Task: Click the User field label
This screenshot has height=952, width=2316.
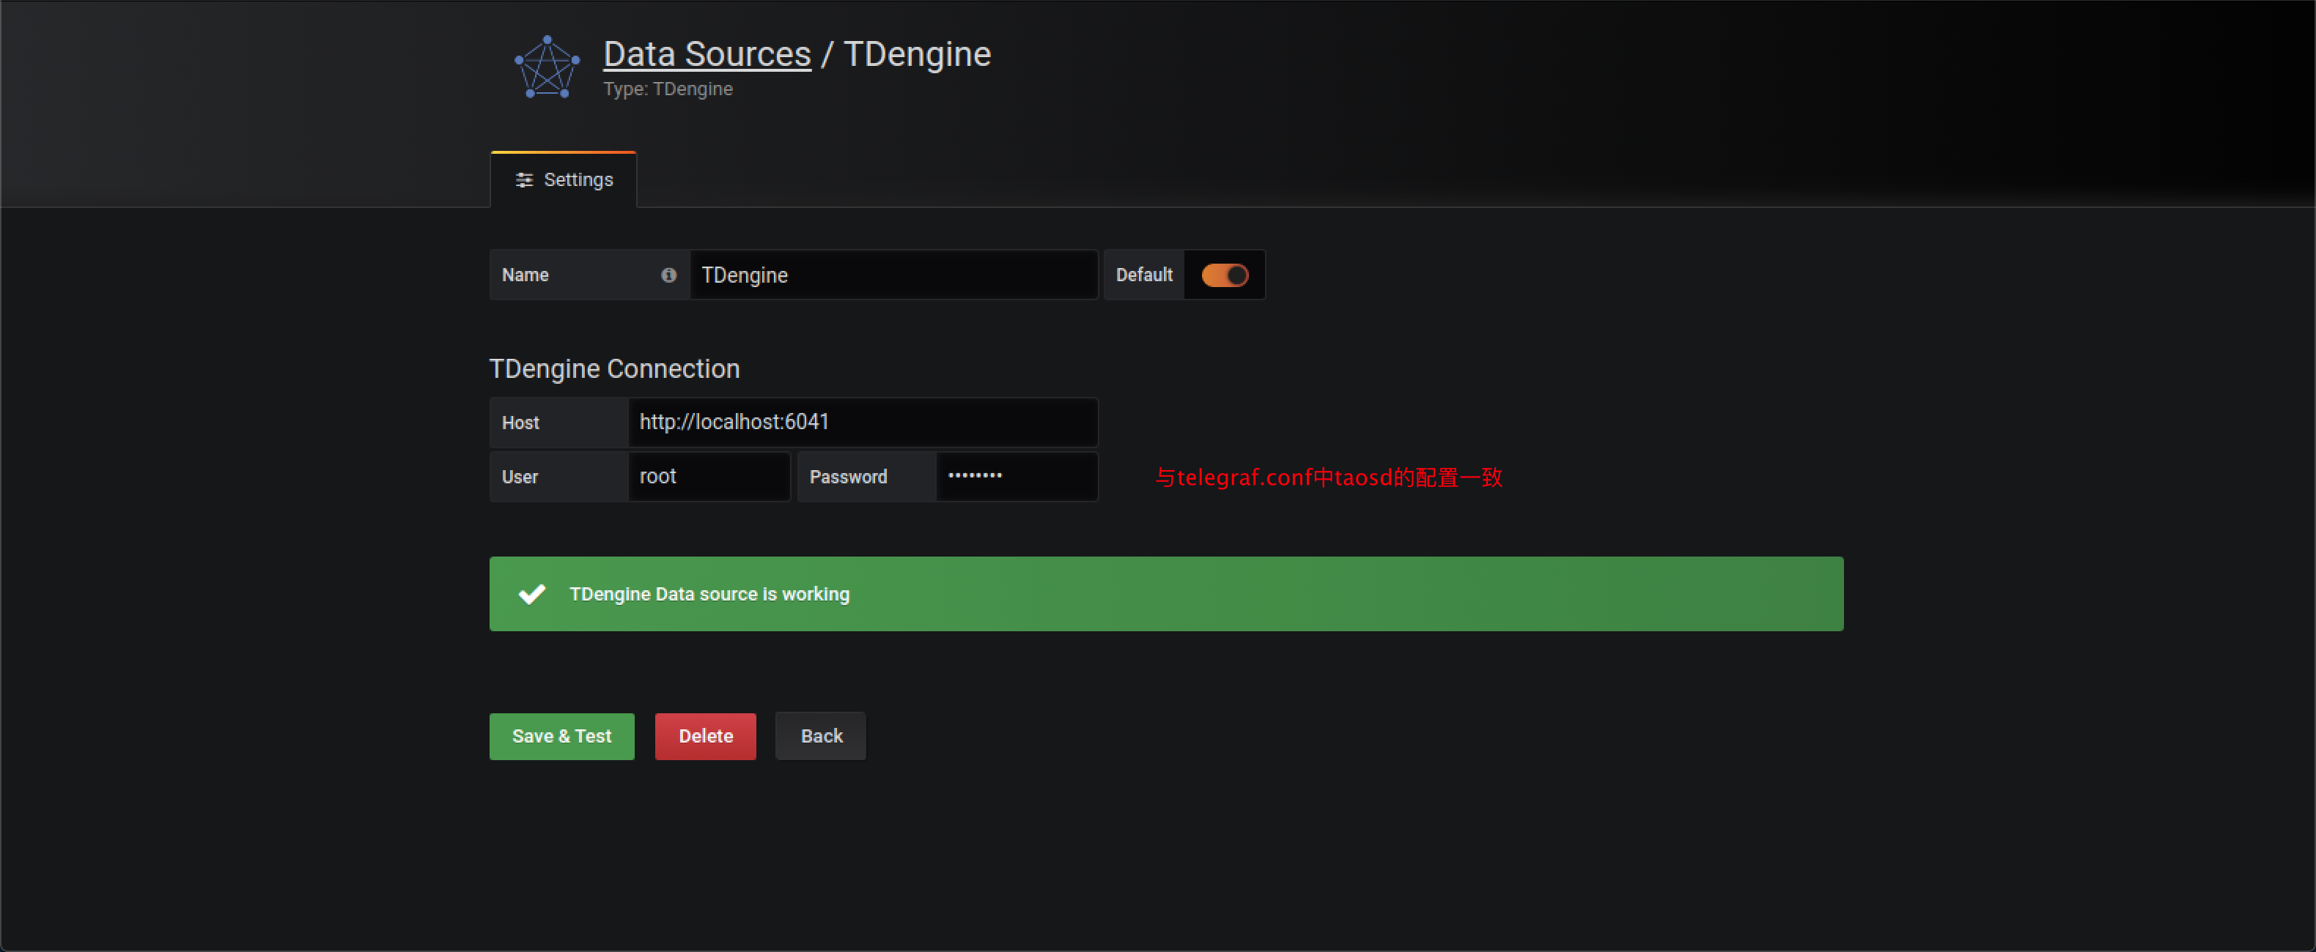Action: pos(520,477)
